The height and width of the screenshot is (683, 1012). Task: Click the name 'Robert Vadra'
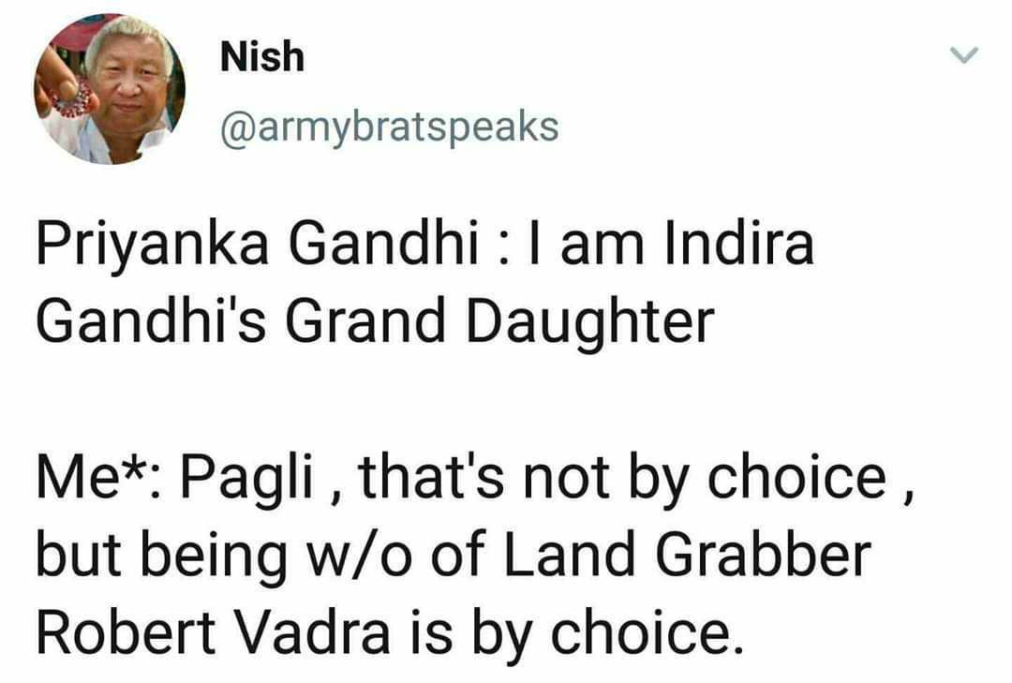(x=214, y=632)
